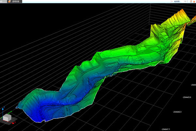This screenshot has width=196, height=131.
Task: Click the red icon before 纵缩率 label
Action: click(172, 2)
